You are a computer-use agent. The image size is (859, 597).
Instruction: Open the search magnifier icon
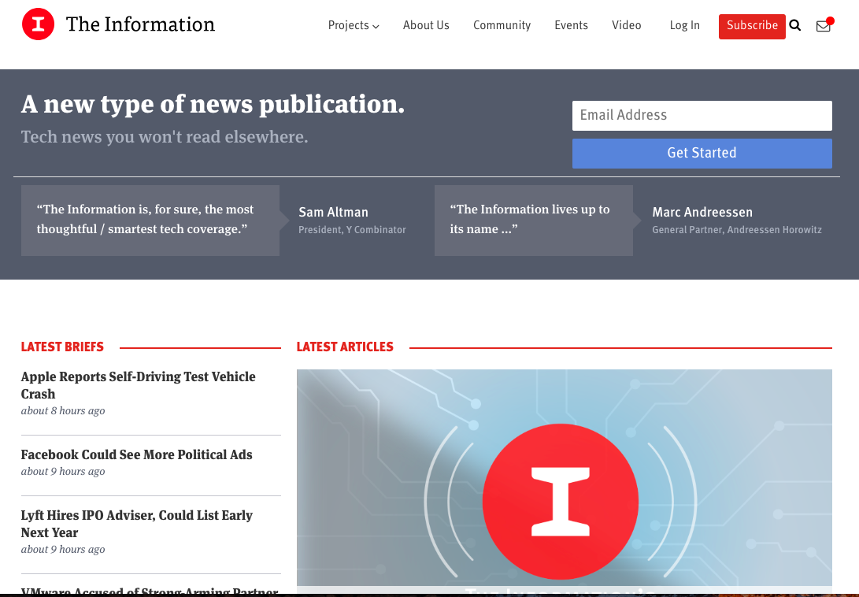click(x=795, y=26)
